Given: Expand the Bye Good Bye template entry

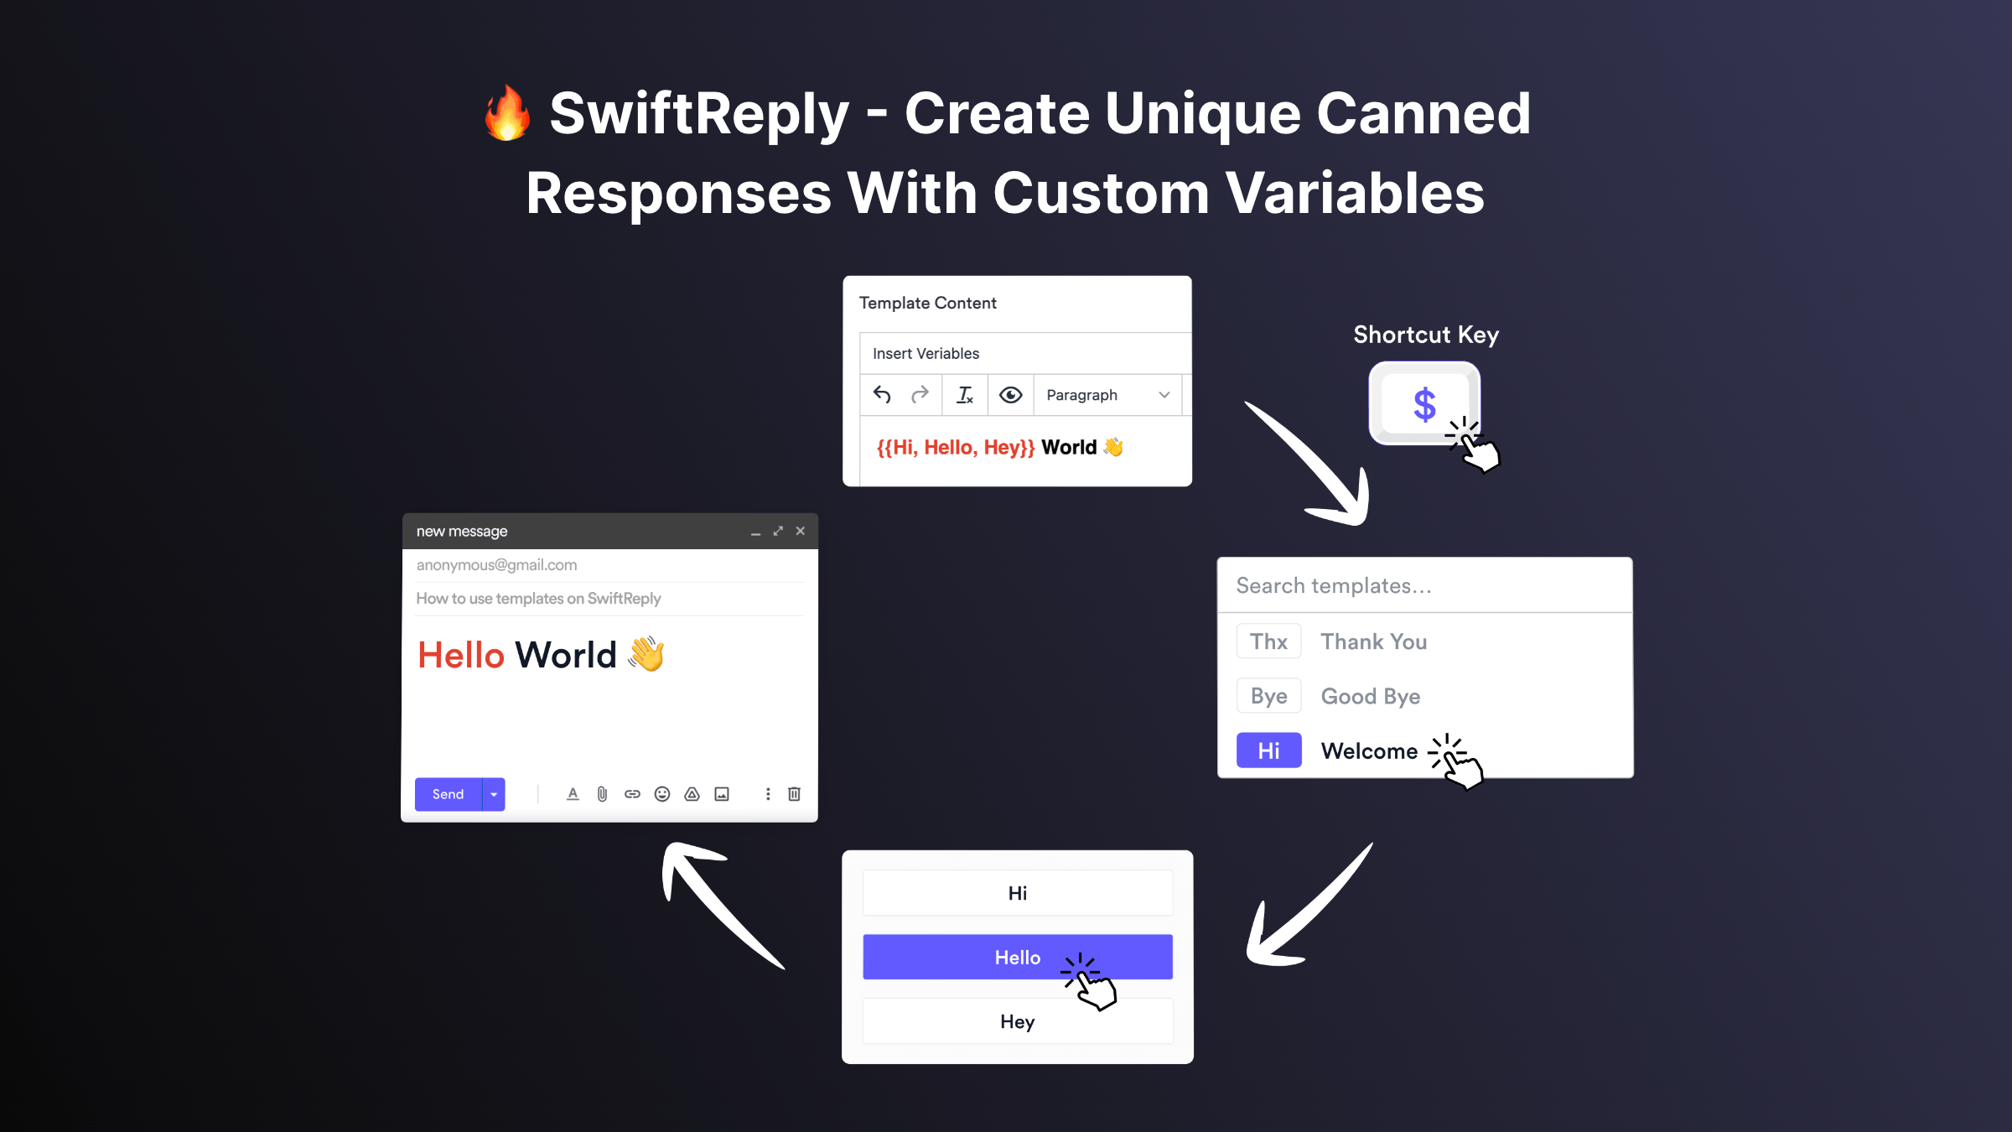Looking at the screenshot, I should click(x=1424, y=695).
